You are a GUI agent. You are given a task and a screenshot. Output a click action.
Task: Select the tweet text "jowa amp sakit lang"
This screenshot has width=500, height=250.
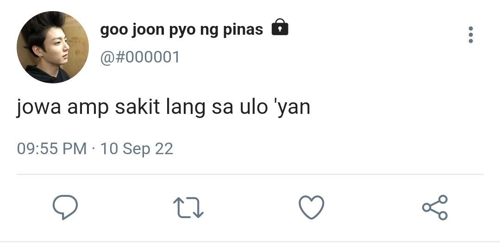point(111,107)
